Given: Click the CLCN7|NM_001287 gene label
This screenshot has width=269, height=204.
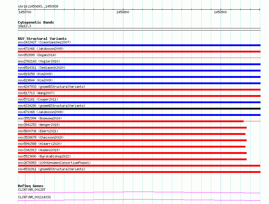Looking at the screenshot, I should tap(32, 190).
